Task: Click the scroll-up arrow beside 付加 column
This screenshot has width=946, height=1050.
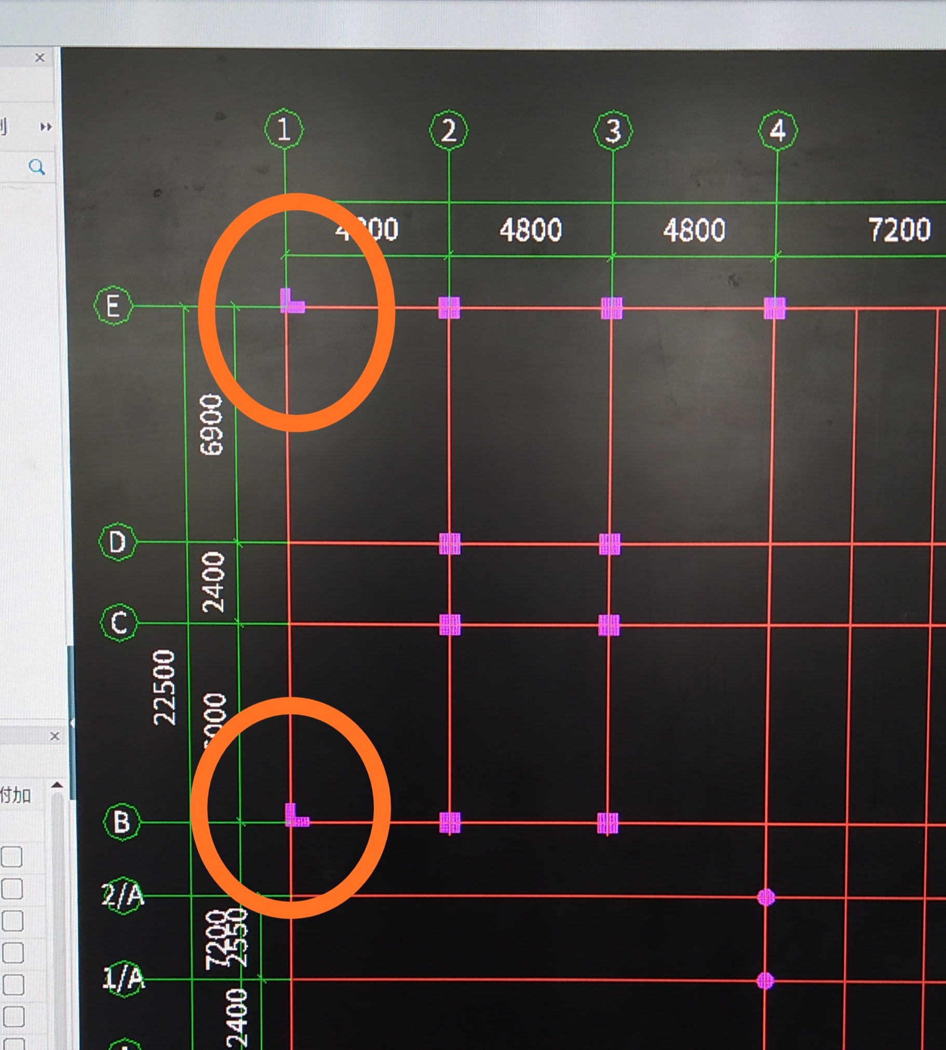Action: [x=57, y=785]
